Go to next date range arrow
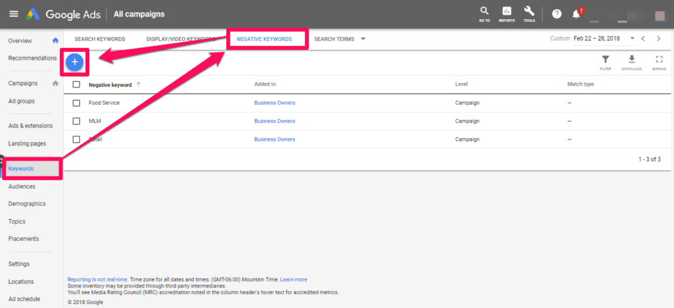 (658, 39)
